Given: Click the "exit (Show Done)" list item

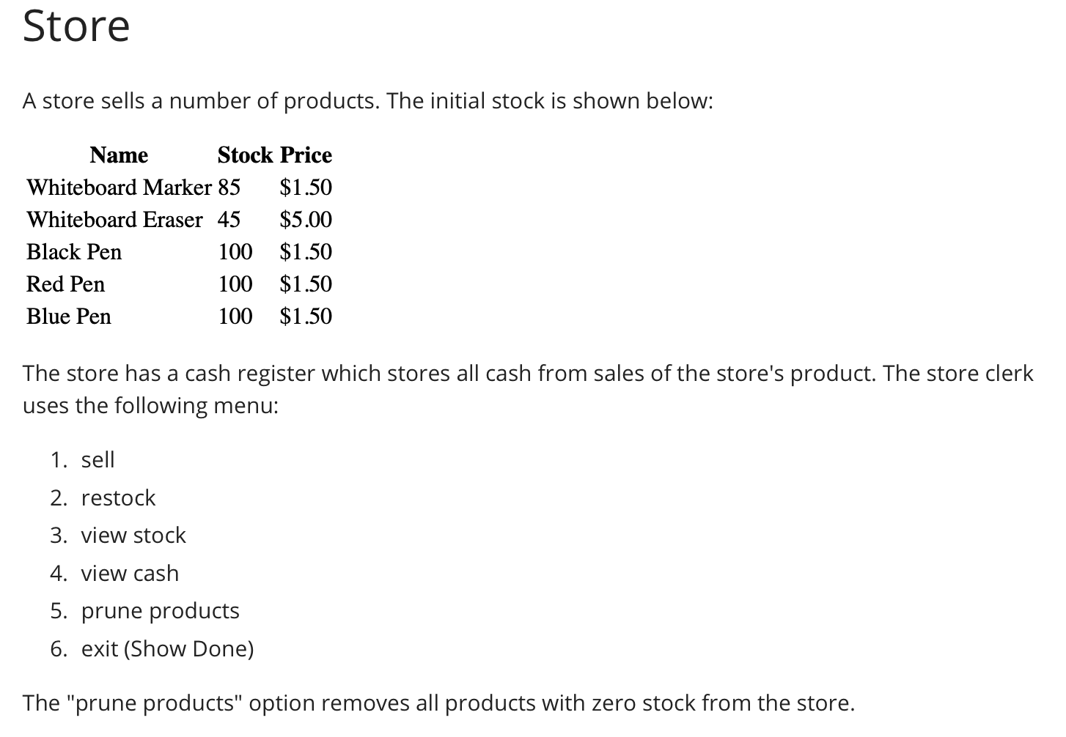Looking at the screenshot, I should point(167,649).
